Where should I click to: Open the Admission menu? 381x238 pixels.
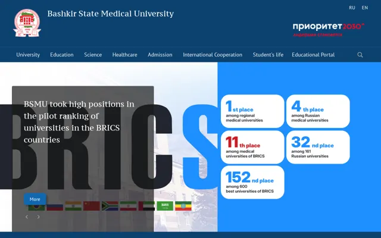(x=160, y=55)
